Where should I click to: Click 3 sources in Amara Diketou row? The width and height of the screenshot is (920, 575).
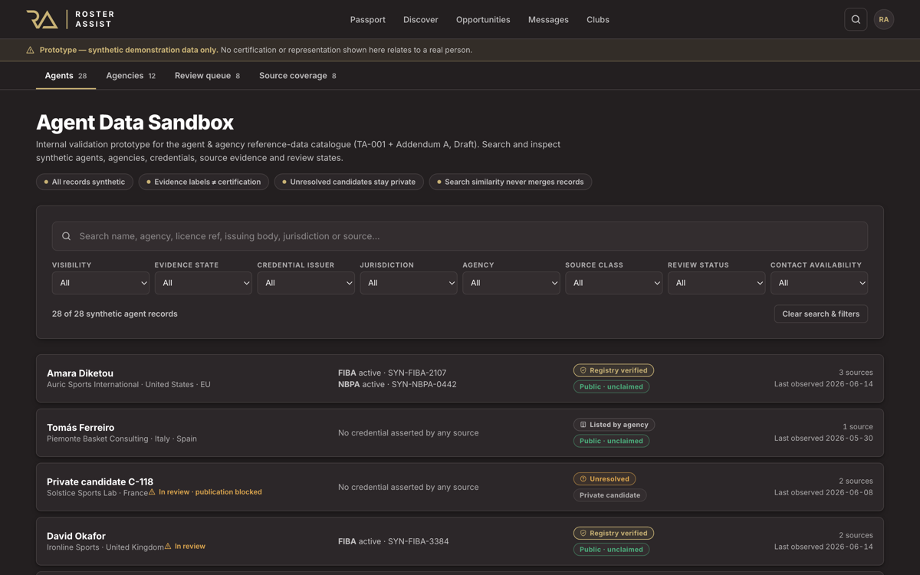tap(856, 373)
